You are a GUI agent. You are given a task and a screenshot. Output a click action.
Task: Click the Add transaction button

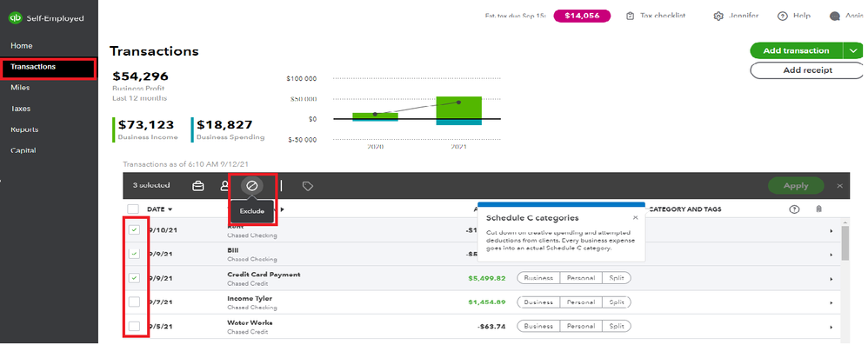[x=796, y=50]
